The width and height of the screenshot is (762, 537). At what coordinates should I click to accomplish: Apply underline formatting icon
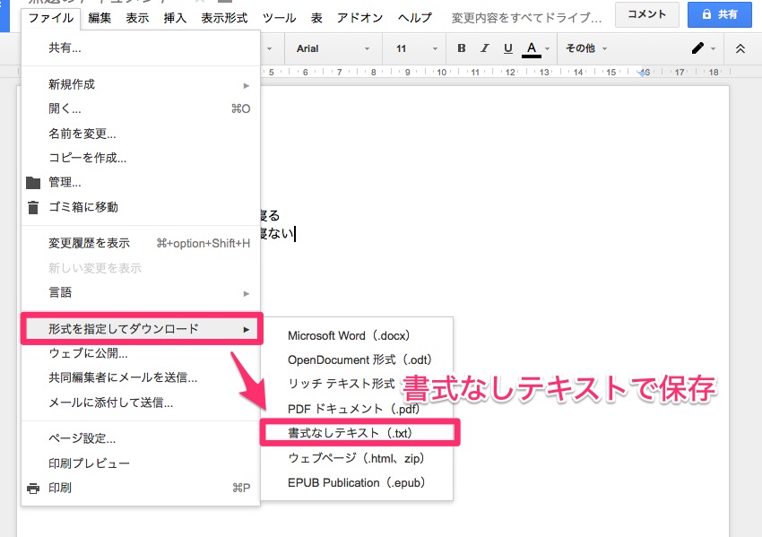pyautogui.click(x=508, y=48)
